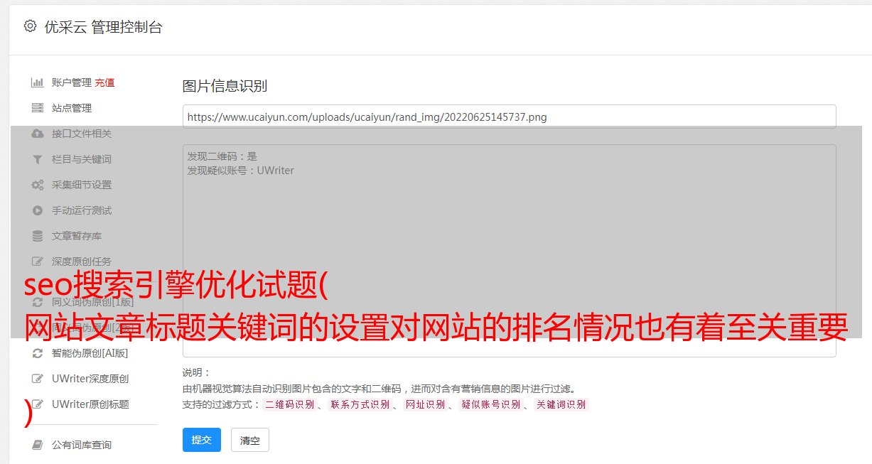
Task: Click the bar chart icon beside 账户管理
Action: click(x=38, y=82)
